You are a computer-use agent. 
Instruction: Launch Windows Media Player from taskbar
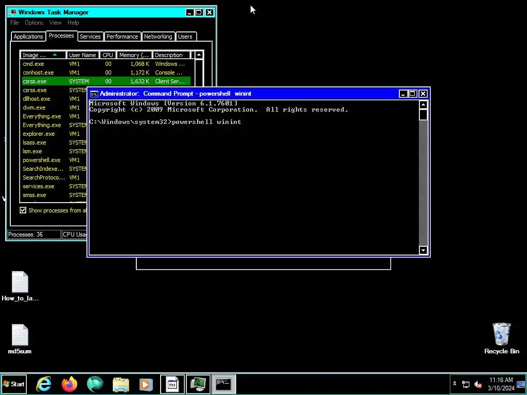(146, 384)
